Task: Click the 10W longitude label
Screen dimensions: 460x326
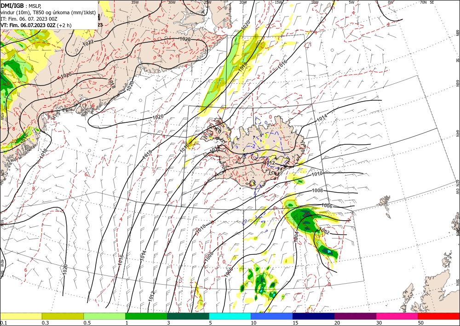Action: 315,2
